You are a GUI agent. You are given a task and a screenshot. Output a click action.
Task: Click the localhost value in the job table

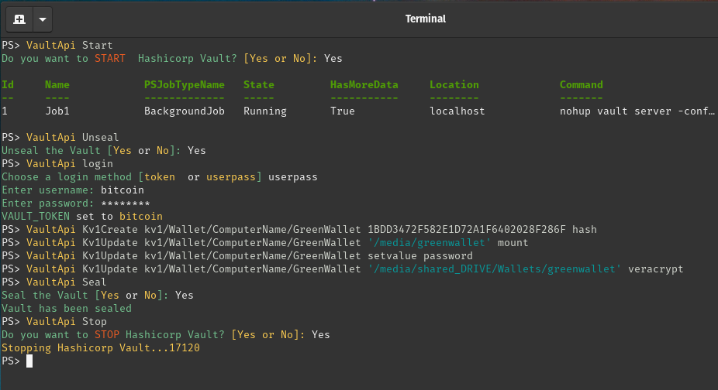point(457,111)
